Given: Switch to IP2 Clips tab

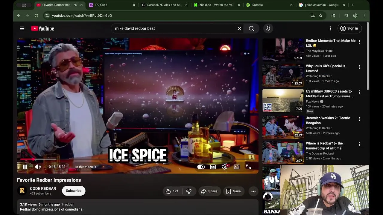Looking at the screenshot, I should click(112, 5).
